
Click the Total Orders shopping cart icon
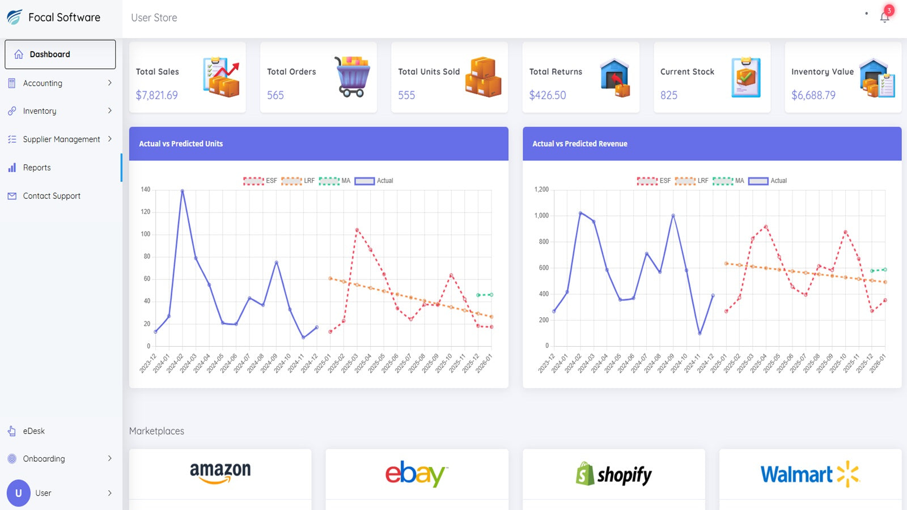click(352, 76)
